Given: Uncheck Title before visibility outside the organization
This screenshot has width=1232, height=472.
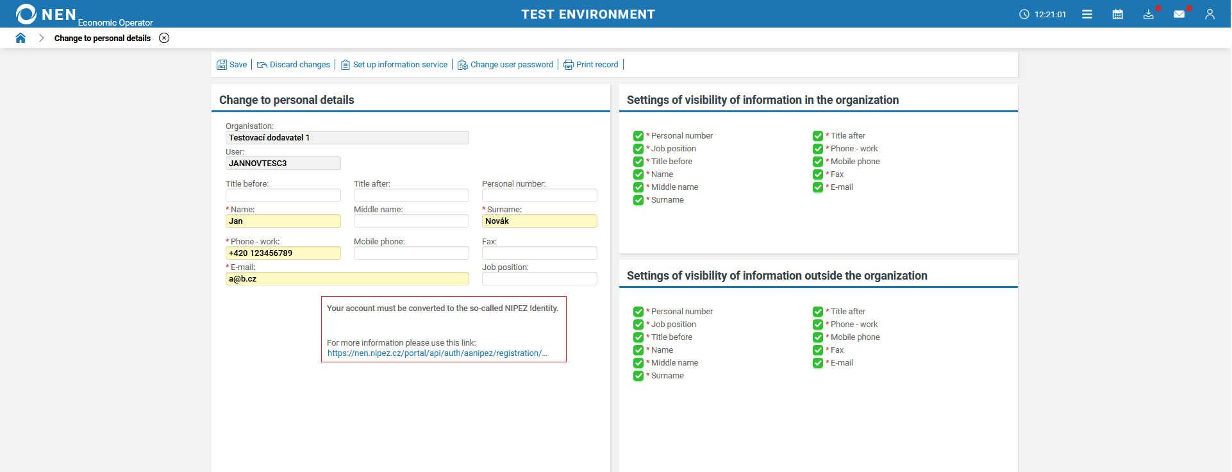Looking at the screenshot, I should tap(638, 337).
